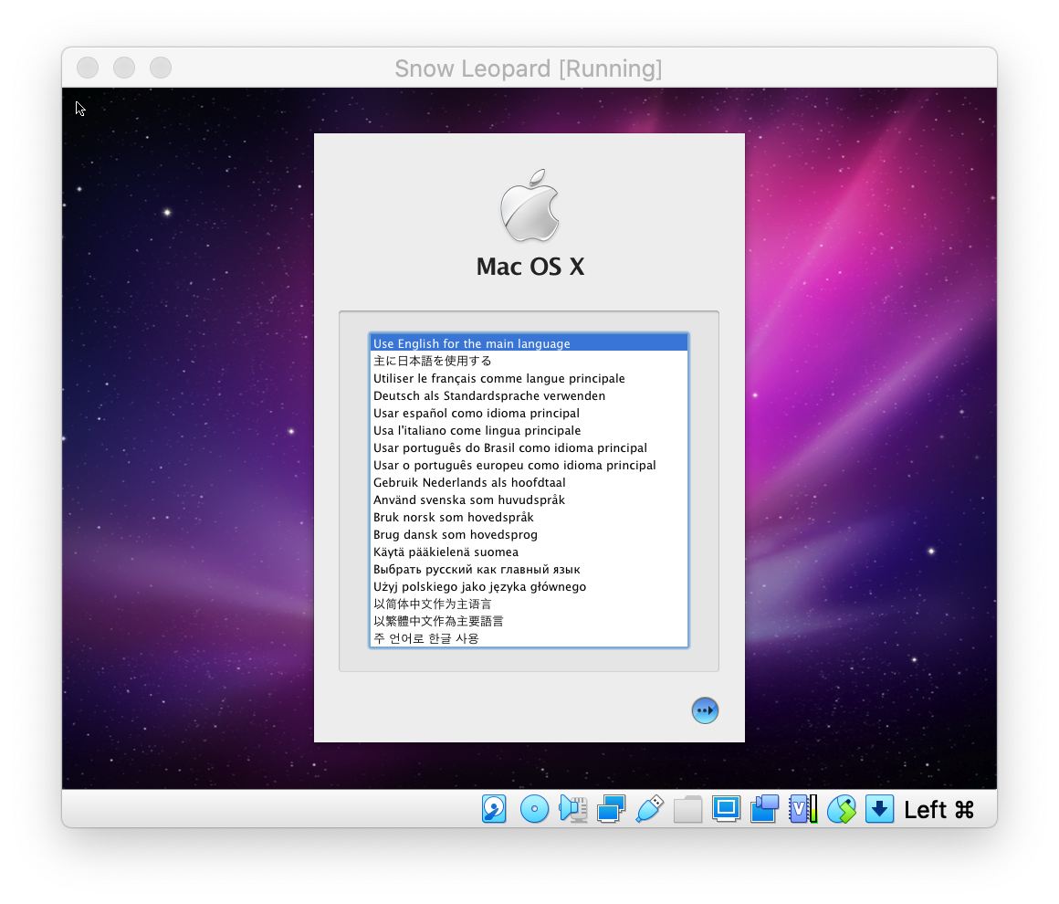The image size is (1059, 904).
Task: Select the Japanese language option 主に日本語を使用する
Action: tap(529, 361)
